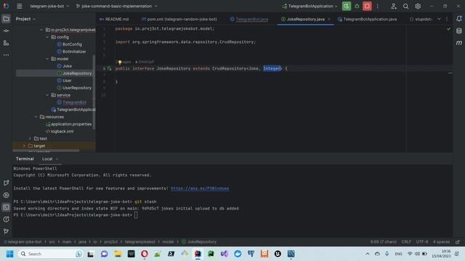465x261 pixels.
Task: Open the Commit tool window
Action: (x=6, y=30)
